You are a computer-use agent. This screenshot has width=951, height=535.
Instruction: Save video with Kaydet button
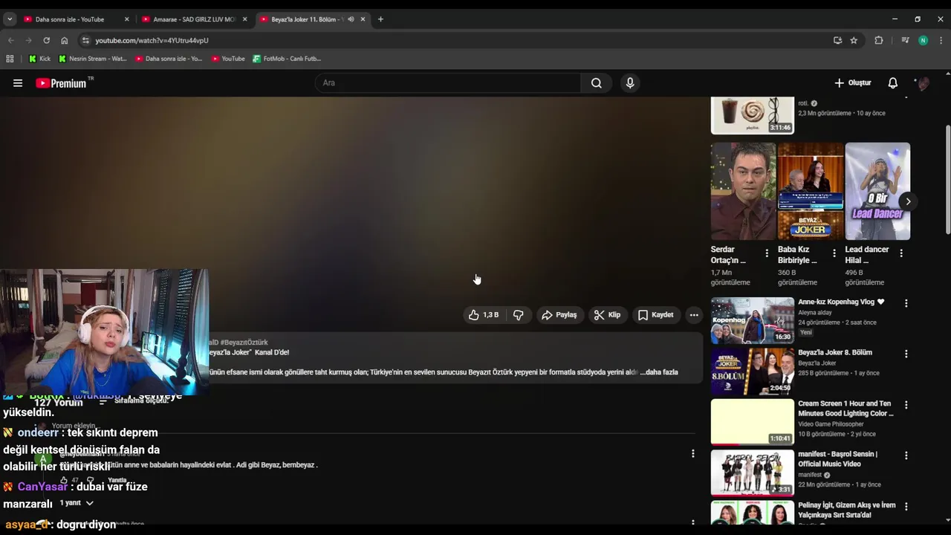pos(655,315)
